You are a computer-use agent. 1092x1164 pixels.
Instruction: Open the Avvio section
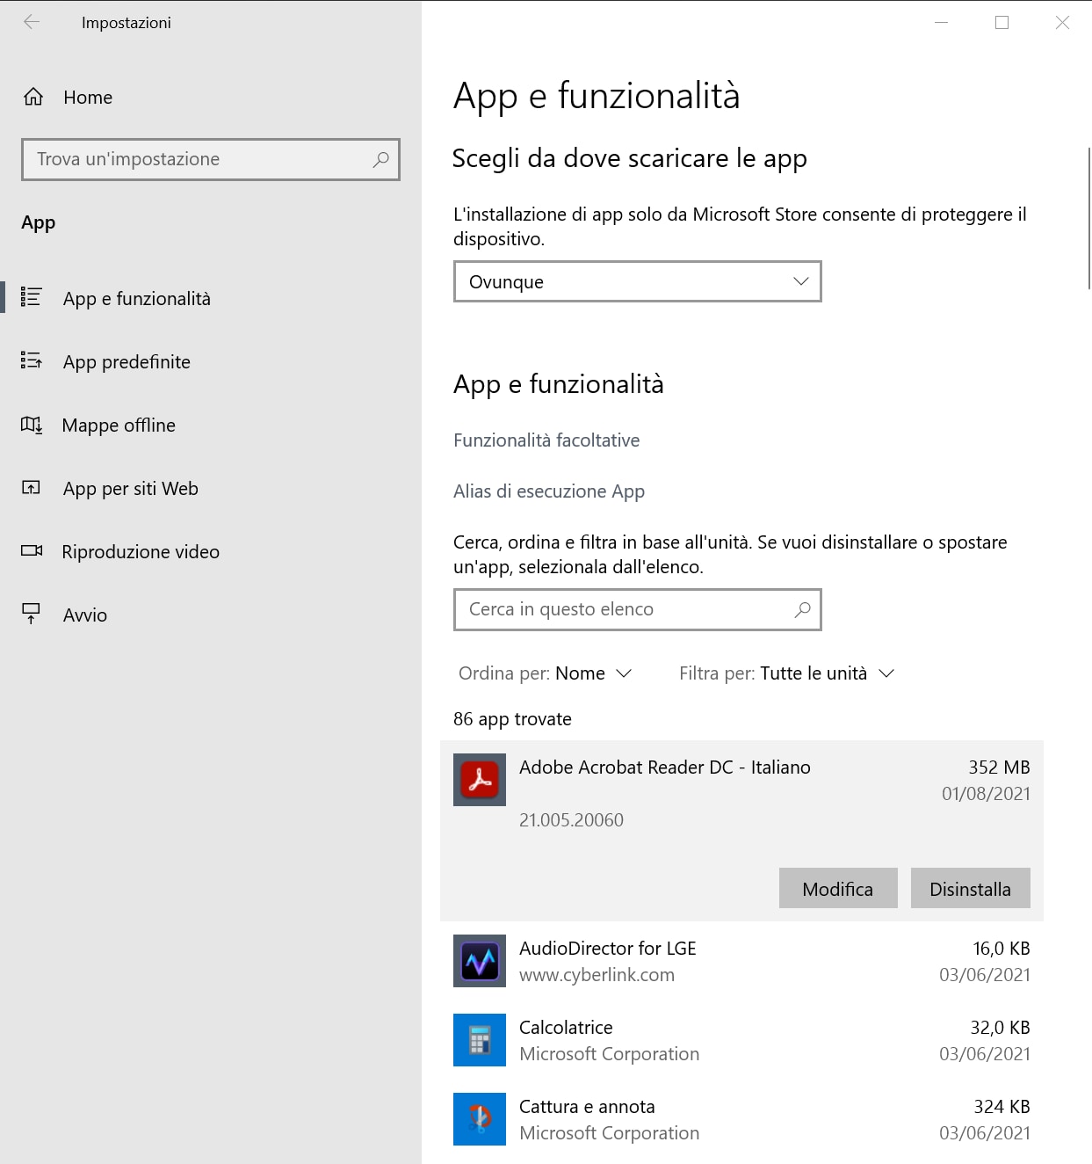pyautogui.click(x=211, y=615)
